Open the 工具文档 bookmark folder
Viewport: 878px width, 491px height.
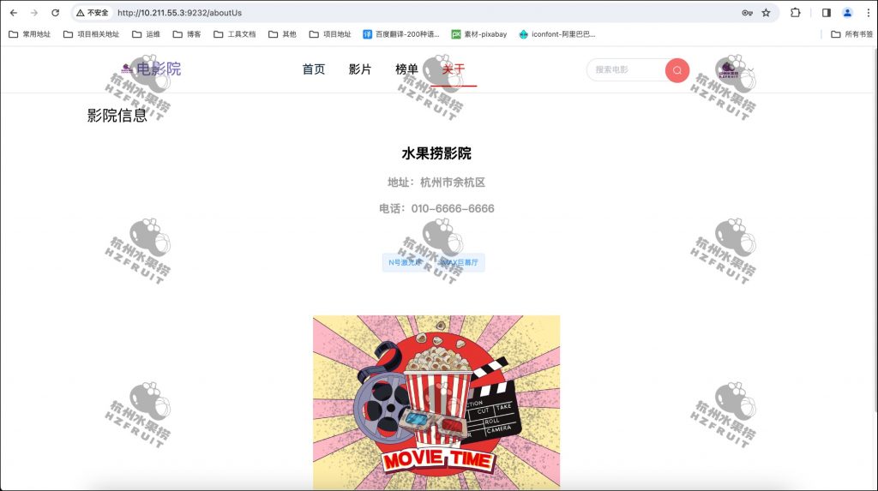point(235,34)
